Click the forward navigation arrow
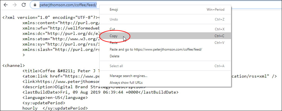Viewport: 282px width, 111px height. 15,5
